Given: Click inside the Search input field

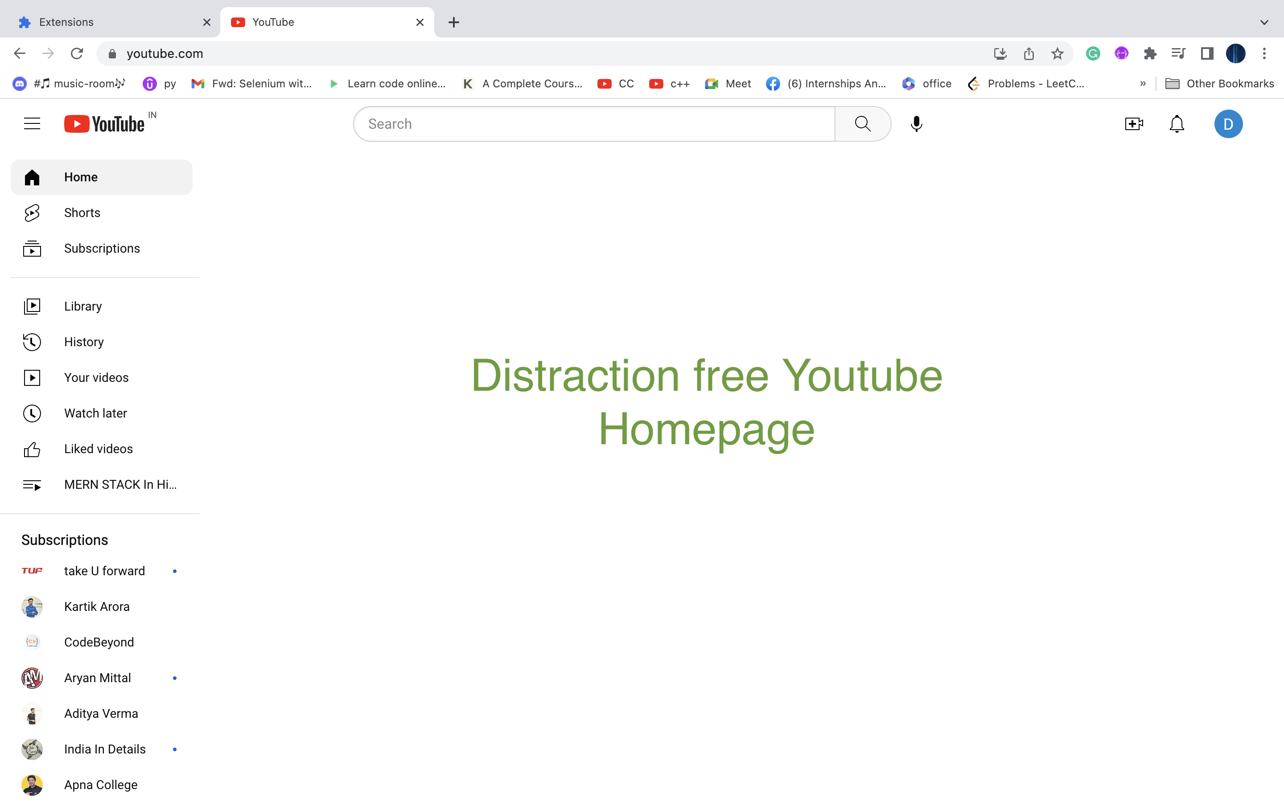Looking at the screenshot, I should pos(584,123).
